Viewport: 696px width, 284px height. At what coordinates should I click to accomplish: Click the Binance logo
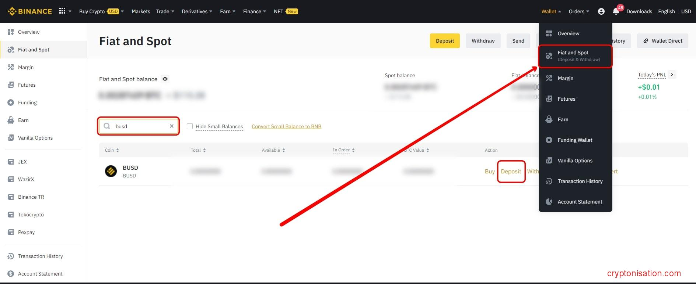pyautogui.click(x=30, y=11)
